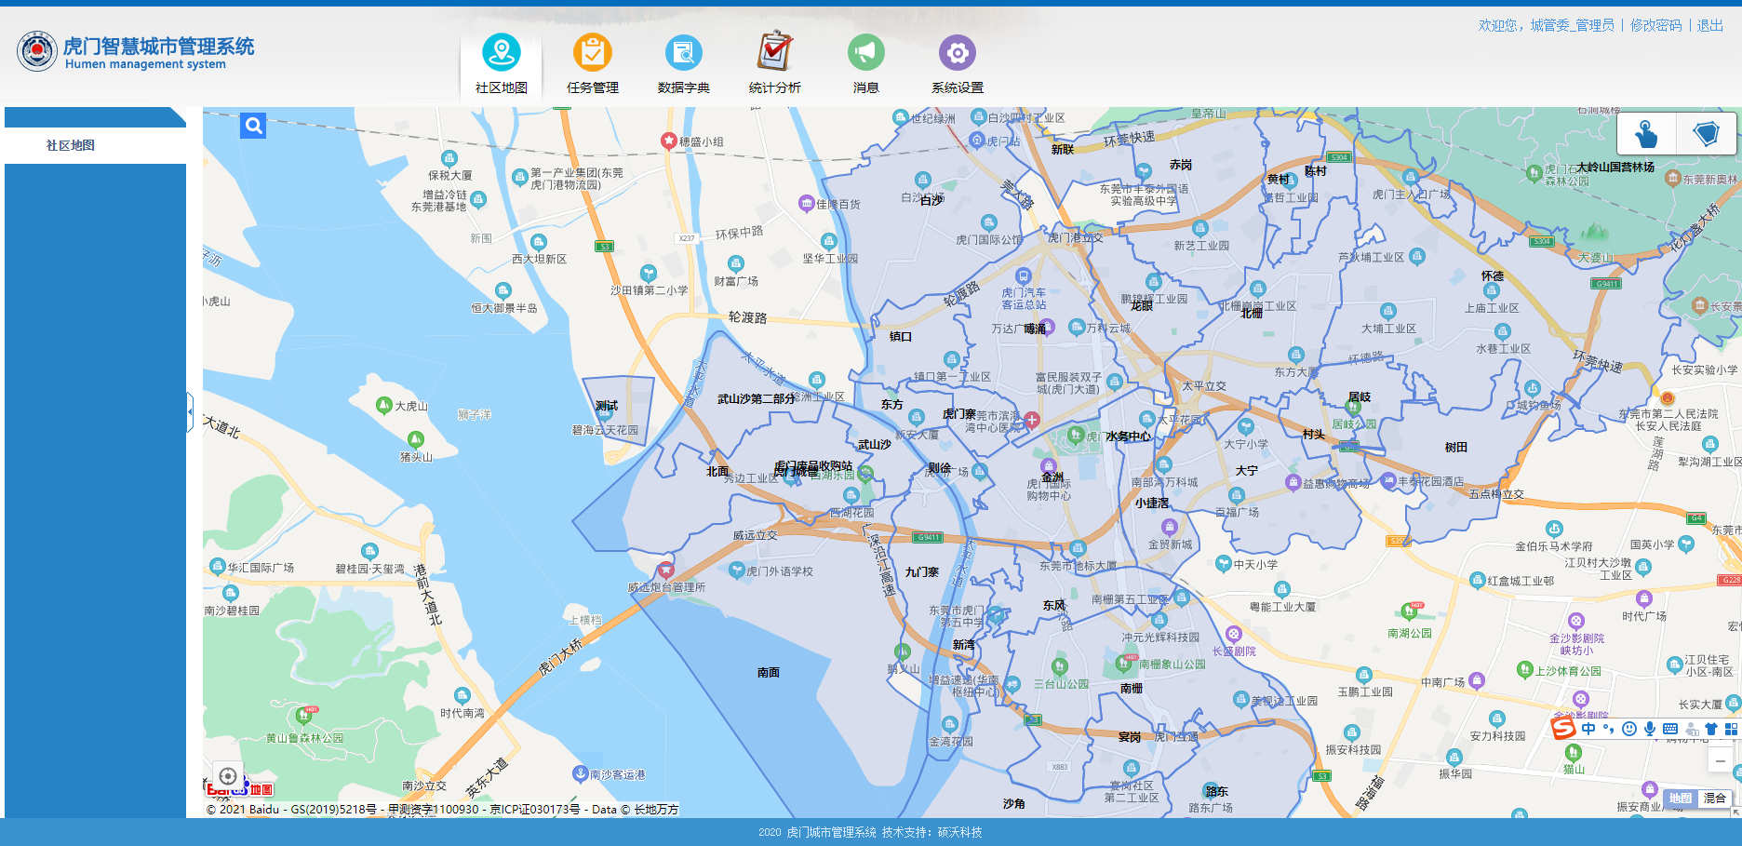
Task: Click the 中天小学 school marker
Action: [x=1224, y=563]
